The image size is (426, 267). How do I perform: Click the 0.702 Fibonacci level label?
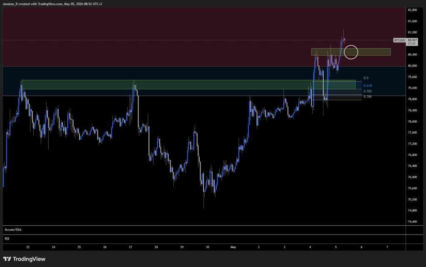tap(367, 91)
